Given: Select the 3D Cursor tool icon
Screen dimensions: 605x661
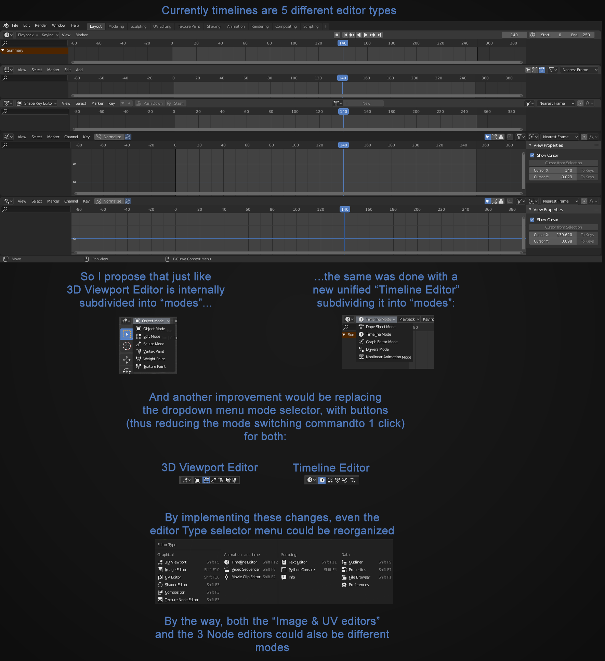Looking at the screenshot, I should [x=127, y=346].
